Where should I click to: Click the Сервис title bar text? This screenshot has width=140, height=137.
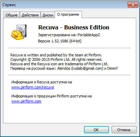coord(9,5)
